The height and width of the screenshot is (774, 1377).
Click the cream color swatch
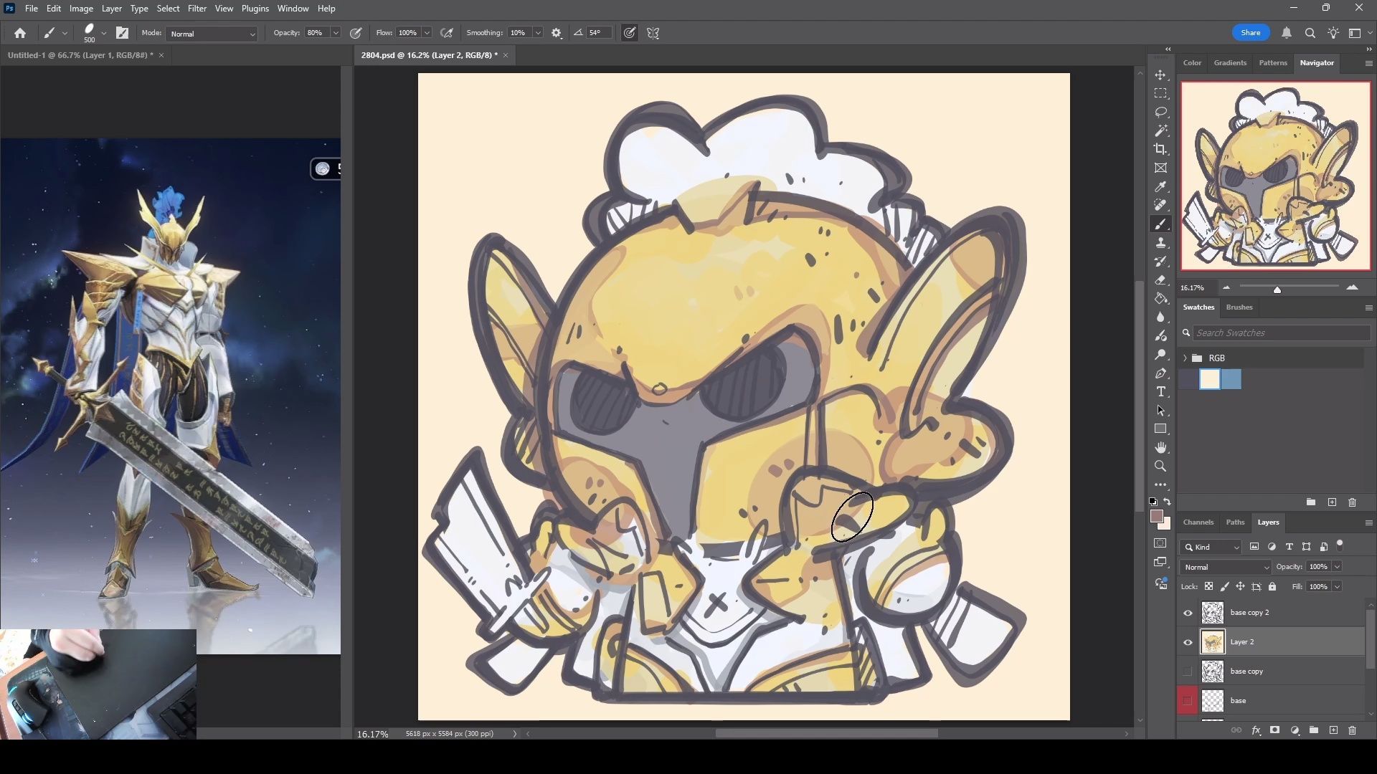[1210, 379]
